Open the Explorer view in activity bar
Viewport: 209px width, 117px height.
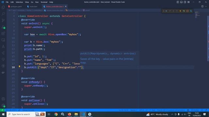(3, 7)
